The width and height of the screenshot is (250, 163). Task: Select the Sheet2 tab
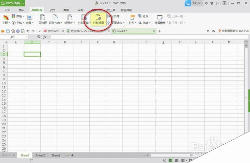pos(40,156)
